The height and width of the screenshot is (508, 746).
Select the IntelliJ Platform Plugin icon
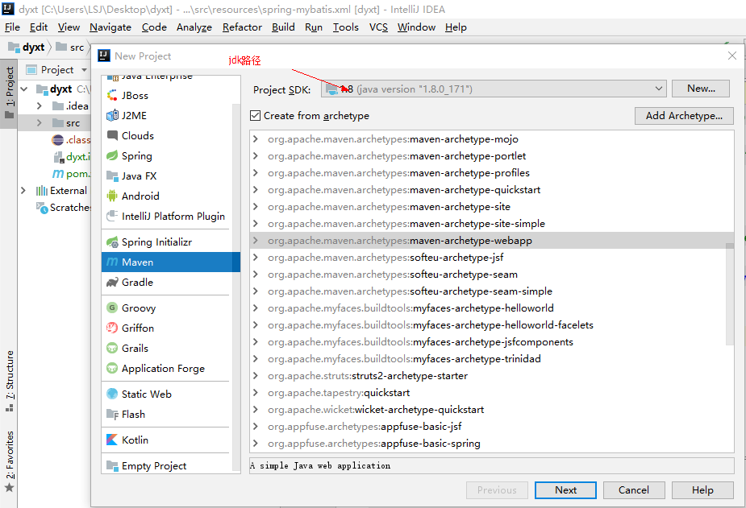[112, 216]
